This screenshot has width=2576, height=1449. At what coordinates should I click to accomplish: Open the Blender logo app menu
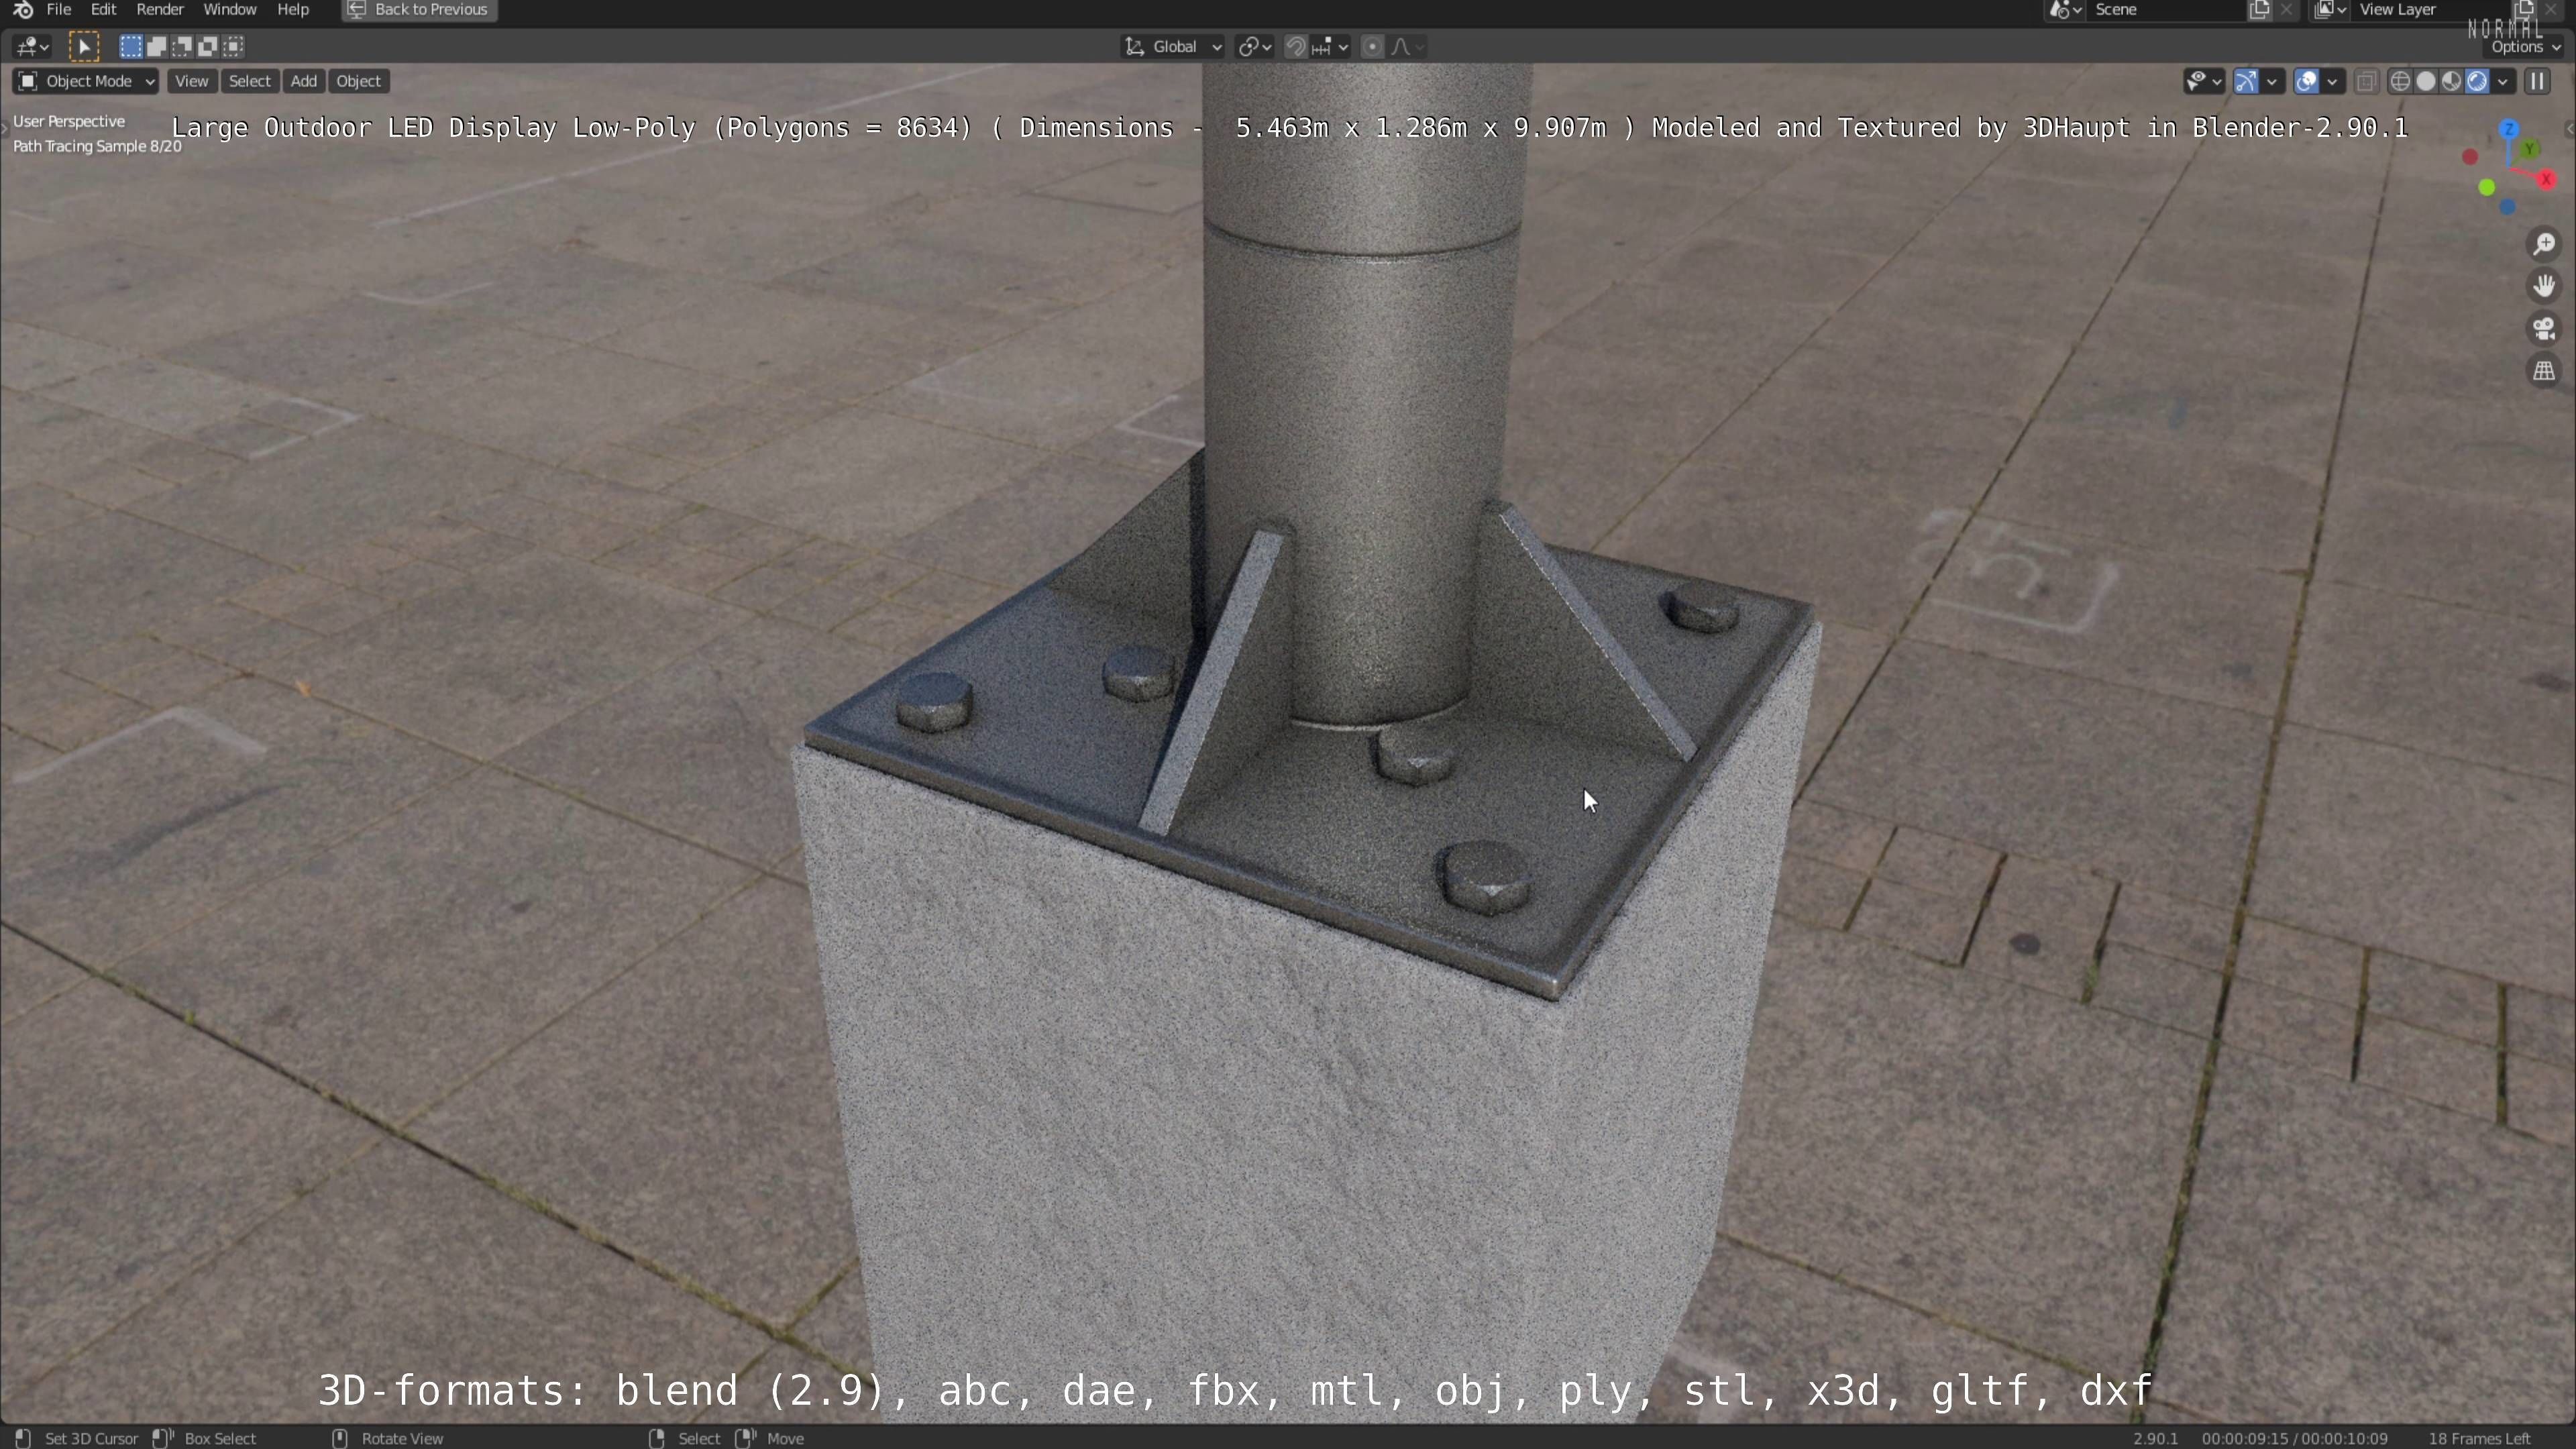click(23, 10)
